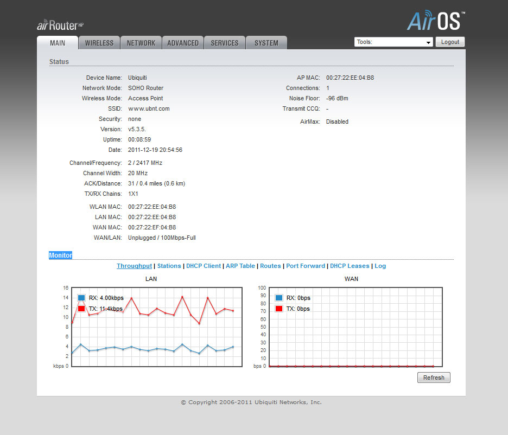
Task: Click the blue WAN RX legend swatch
Action: click(x=279, y=298)
